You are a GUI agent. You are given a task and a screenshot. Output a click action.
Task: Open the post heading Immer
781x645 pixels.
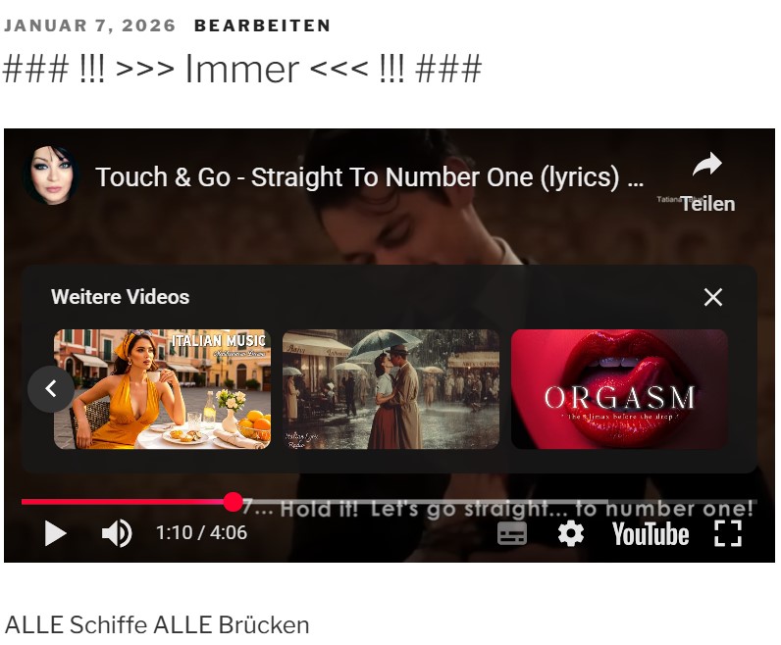[242, 69]
